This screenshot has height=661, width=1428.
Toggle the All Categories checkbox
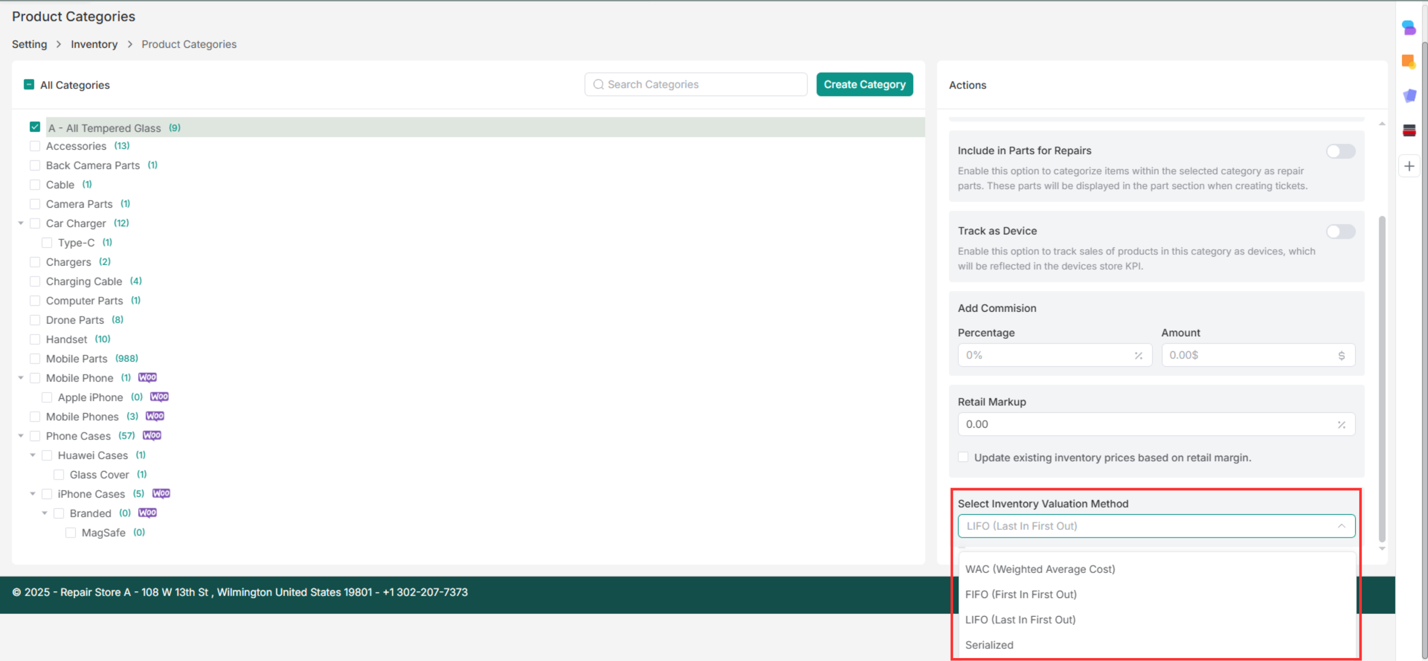(29, 84)
